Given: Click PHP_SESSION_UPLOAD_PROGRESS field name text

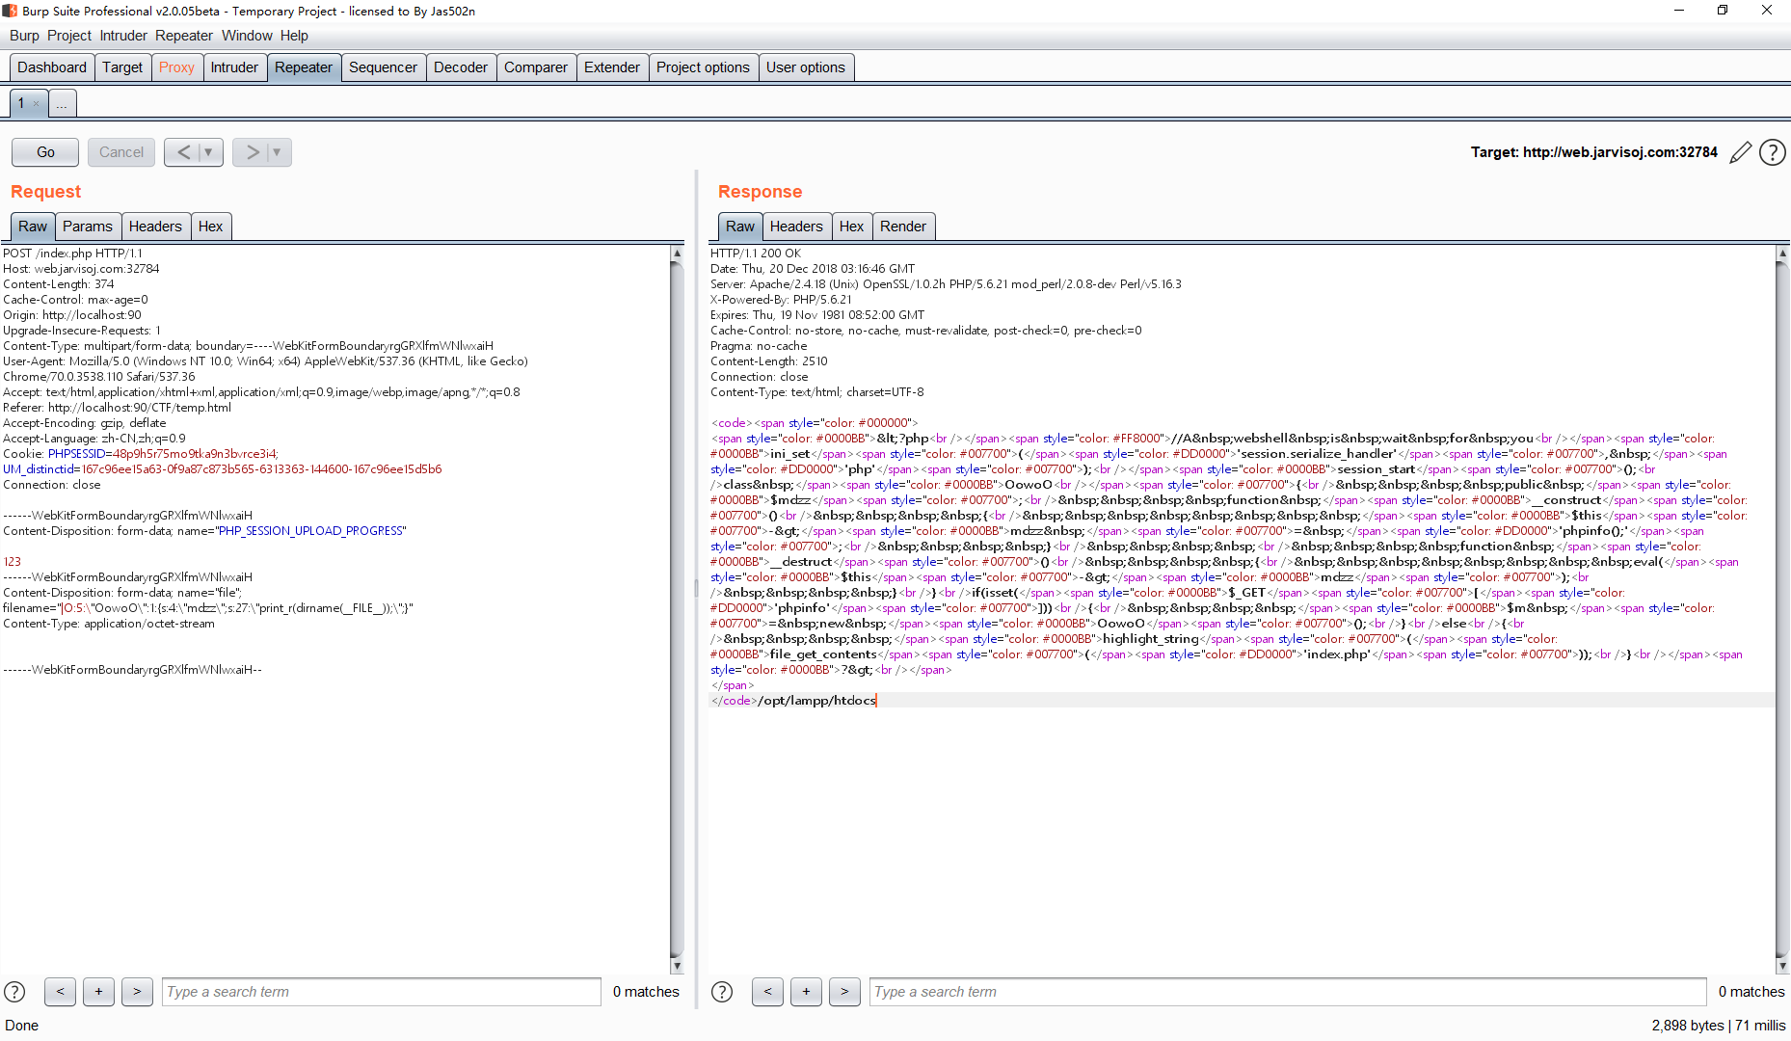Looking at the screenshot, I should (x=310, y=531).
